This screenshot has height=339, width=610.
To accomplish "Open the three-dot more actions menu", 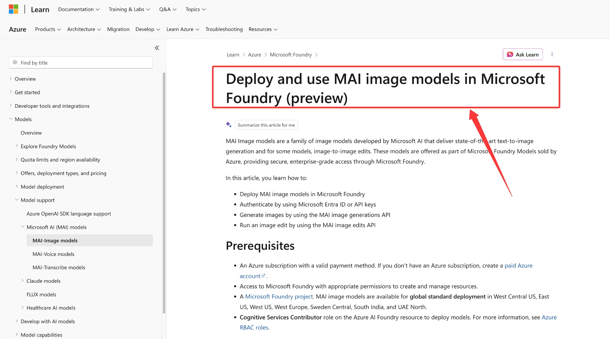I will (552, 54).
